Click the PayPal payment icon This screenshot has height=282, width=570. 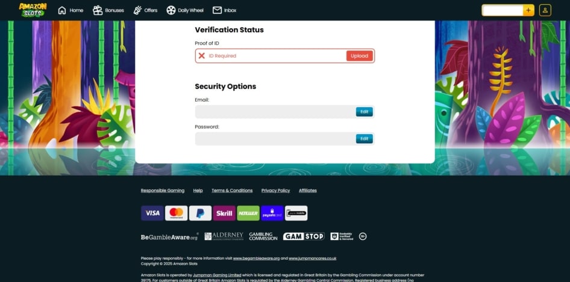pos(200,213)
